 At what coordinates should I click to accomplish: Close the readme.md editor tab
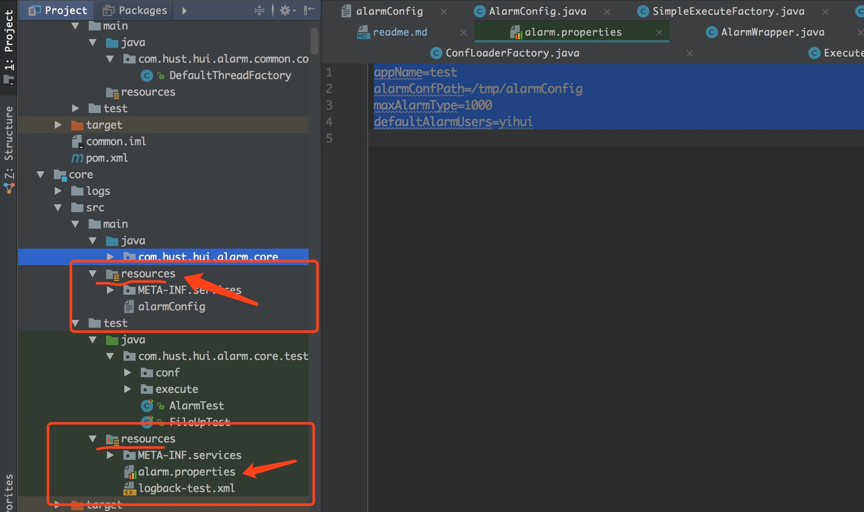click(463, 33)
